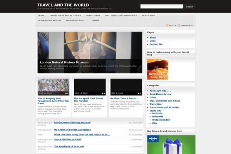Image resolution: width=231 pixels, height=154 pixels.
Task: Click the Monetize Your Travel Blog image
Action: [x=157, y=69]
